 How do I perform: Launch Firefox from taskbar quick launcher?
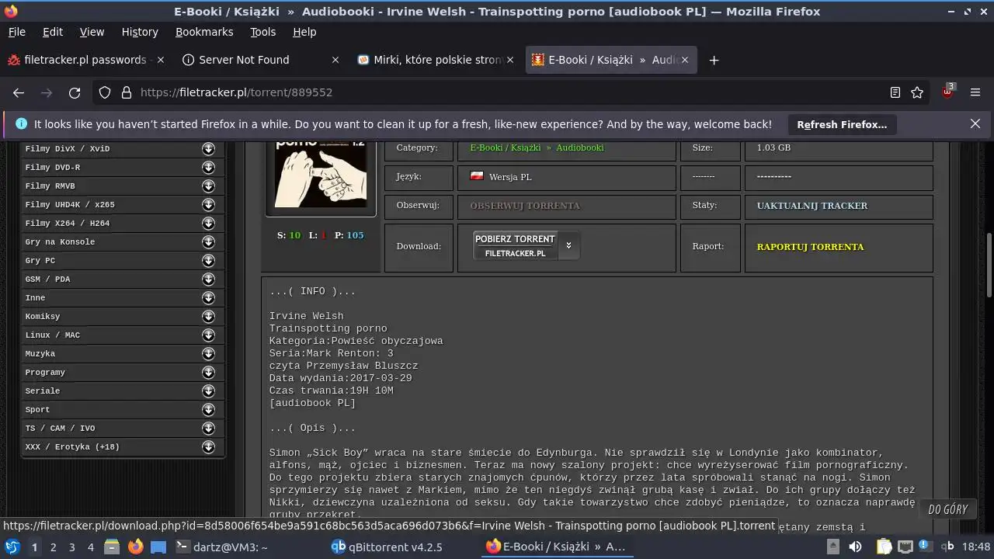[x=136, y=547]
